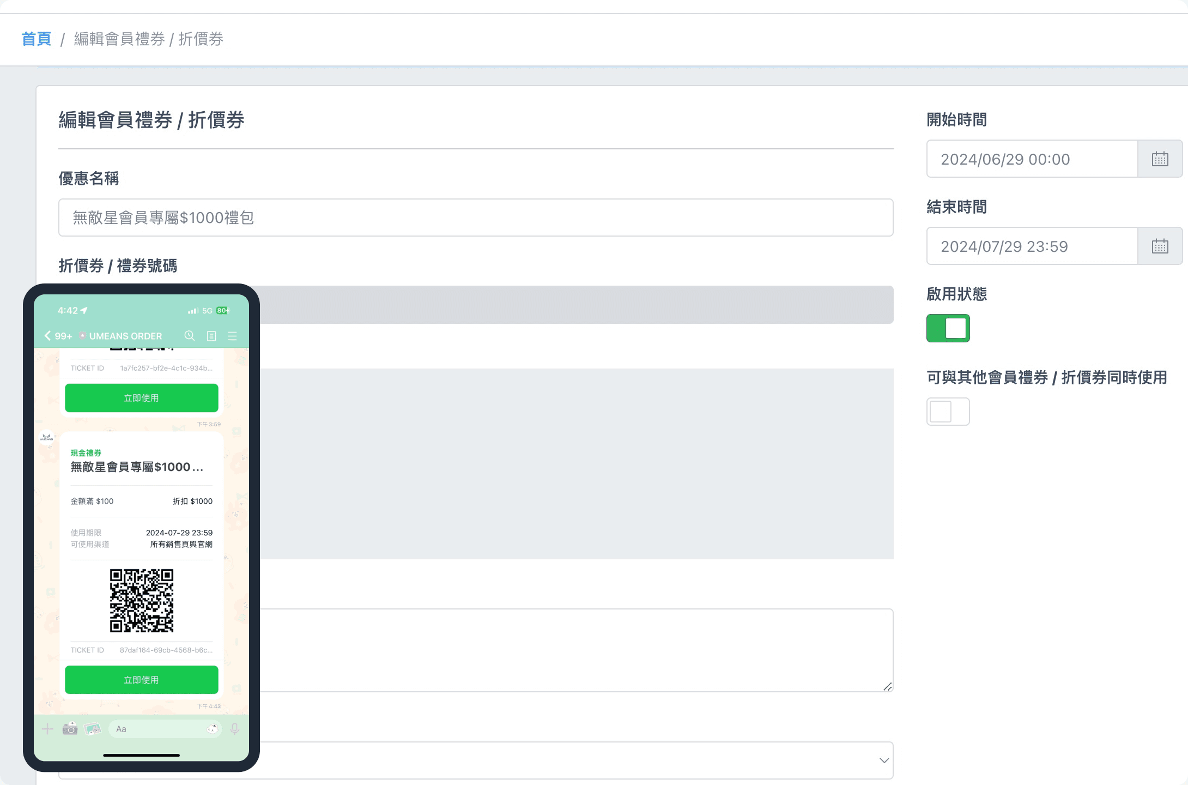Enable combining with other coupons toggle
This screenshot has width=1188, height=785.
pos(948,412)
